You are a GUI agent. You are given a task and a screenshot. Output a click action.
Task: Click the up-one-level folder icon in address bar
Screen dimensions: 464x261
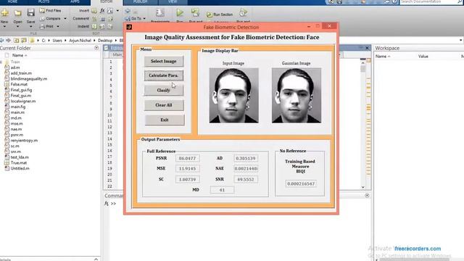pos(16,41)
